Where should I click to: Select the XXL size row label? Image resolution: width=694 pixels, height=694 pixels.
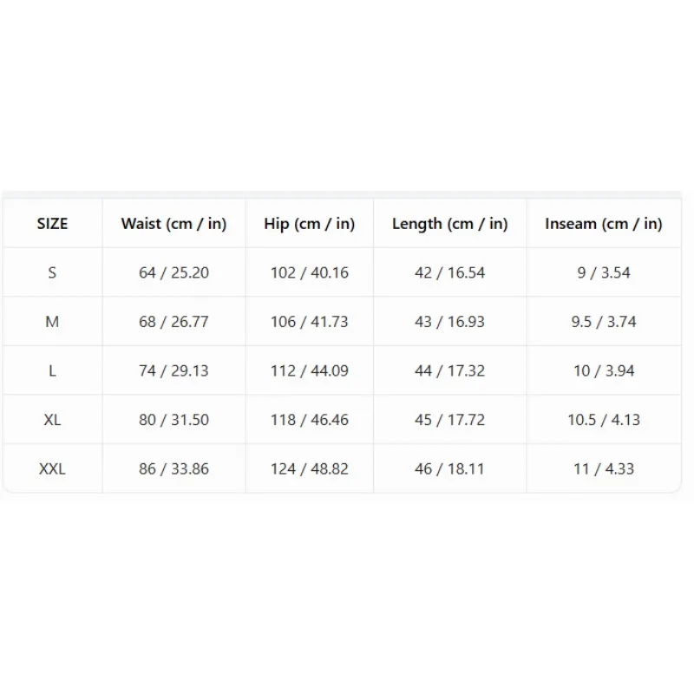52,468
